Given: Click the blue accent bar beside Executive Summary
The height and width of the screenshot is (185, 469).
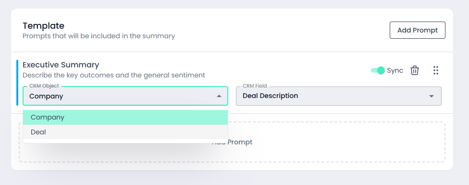Looking at the screenshot, I should click(17, 83).
